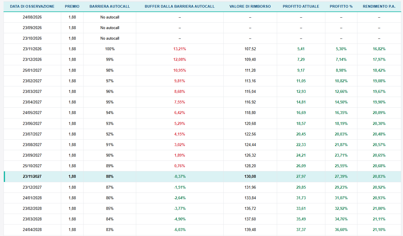This screenshot has height=236, width=403.
Task: Click the VALORE DI RIMBORSO column header
Action: click(250, 6)
